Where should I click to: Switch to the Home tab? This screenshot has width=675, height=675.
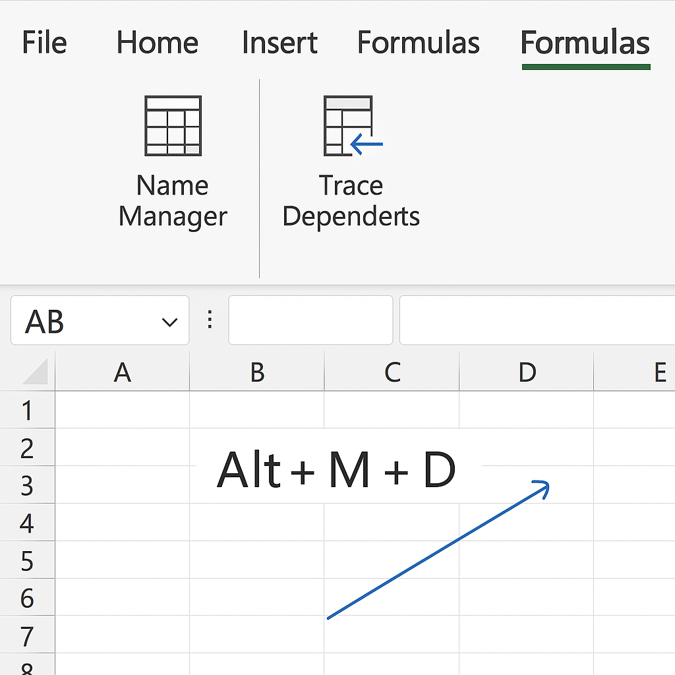click(157, 44)
